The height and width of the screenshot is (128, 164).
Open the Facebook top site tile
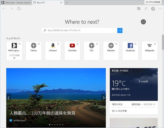click(130, 51)
